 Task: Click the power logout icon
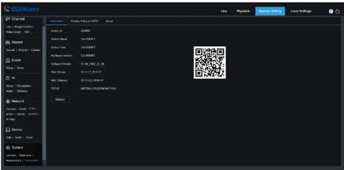coord(337,11)
